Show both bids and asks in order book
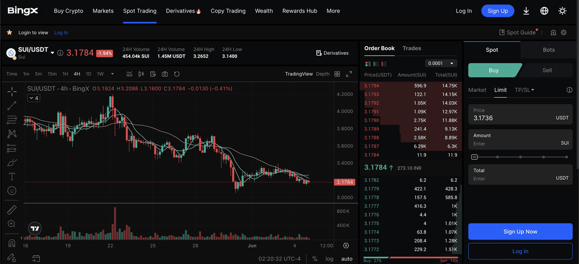This screenshot has height=264, width=579. [368, 64]
